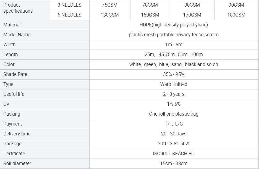Click the HDPE high-density polyethylene text
259x169 pixels.
(x=174, y=25)
